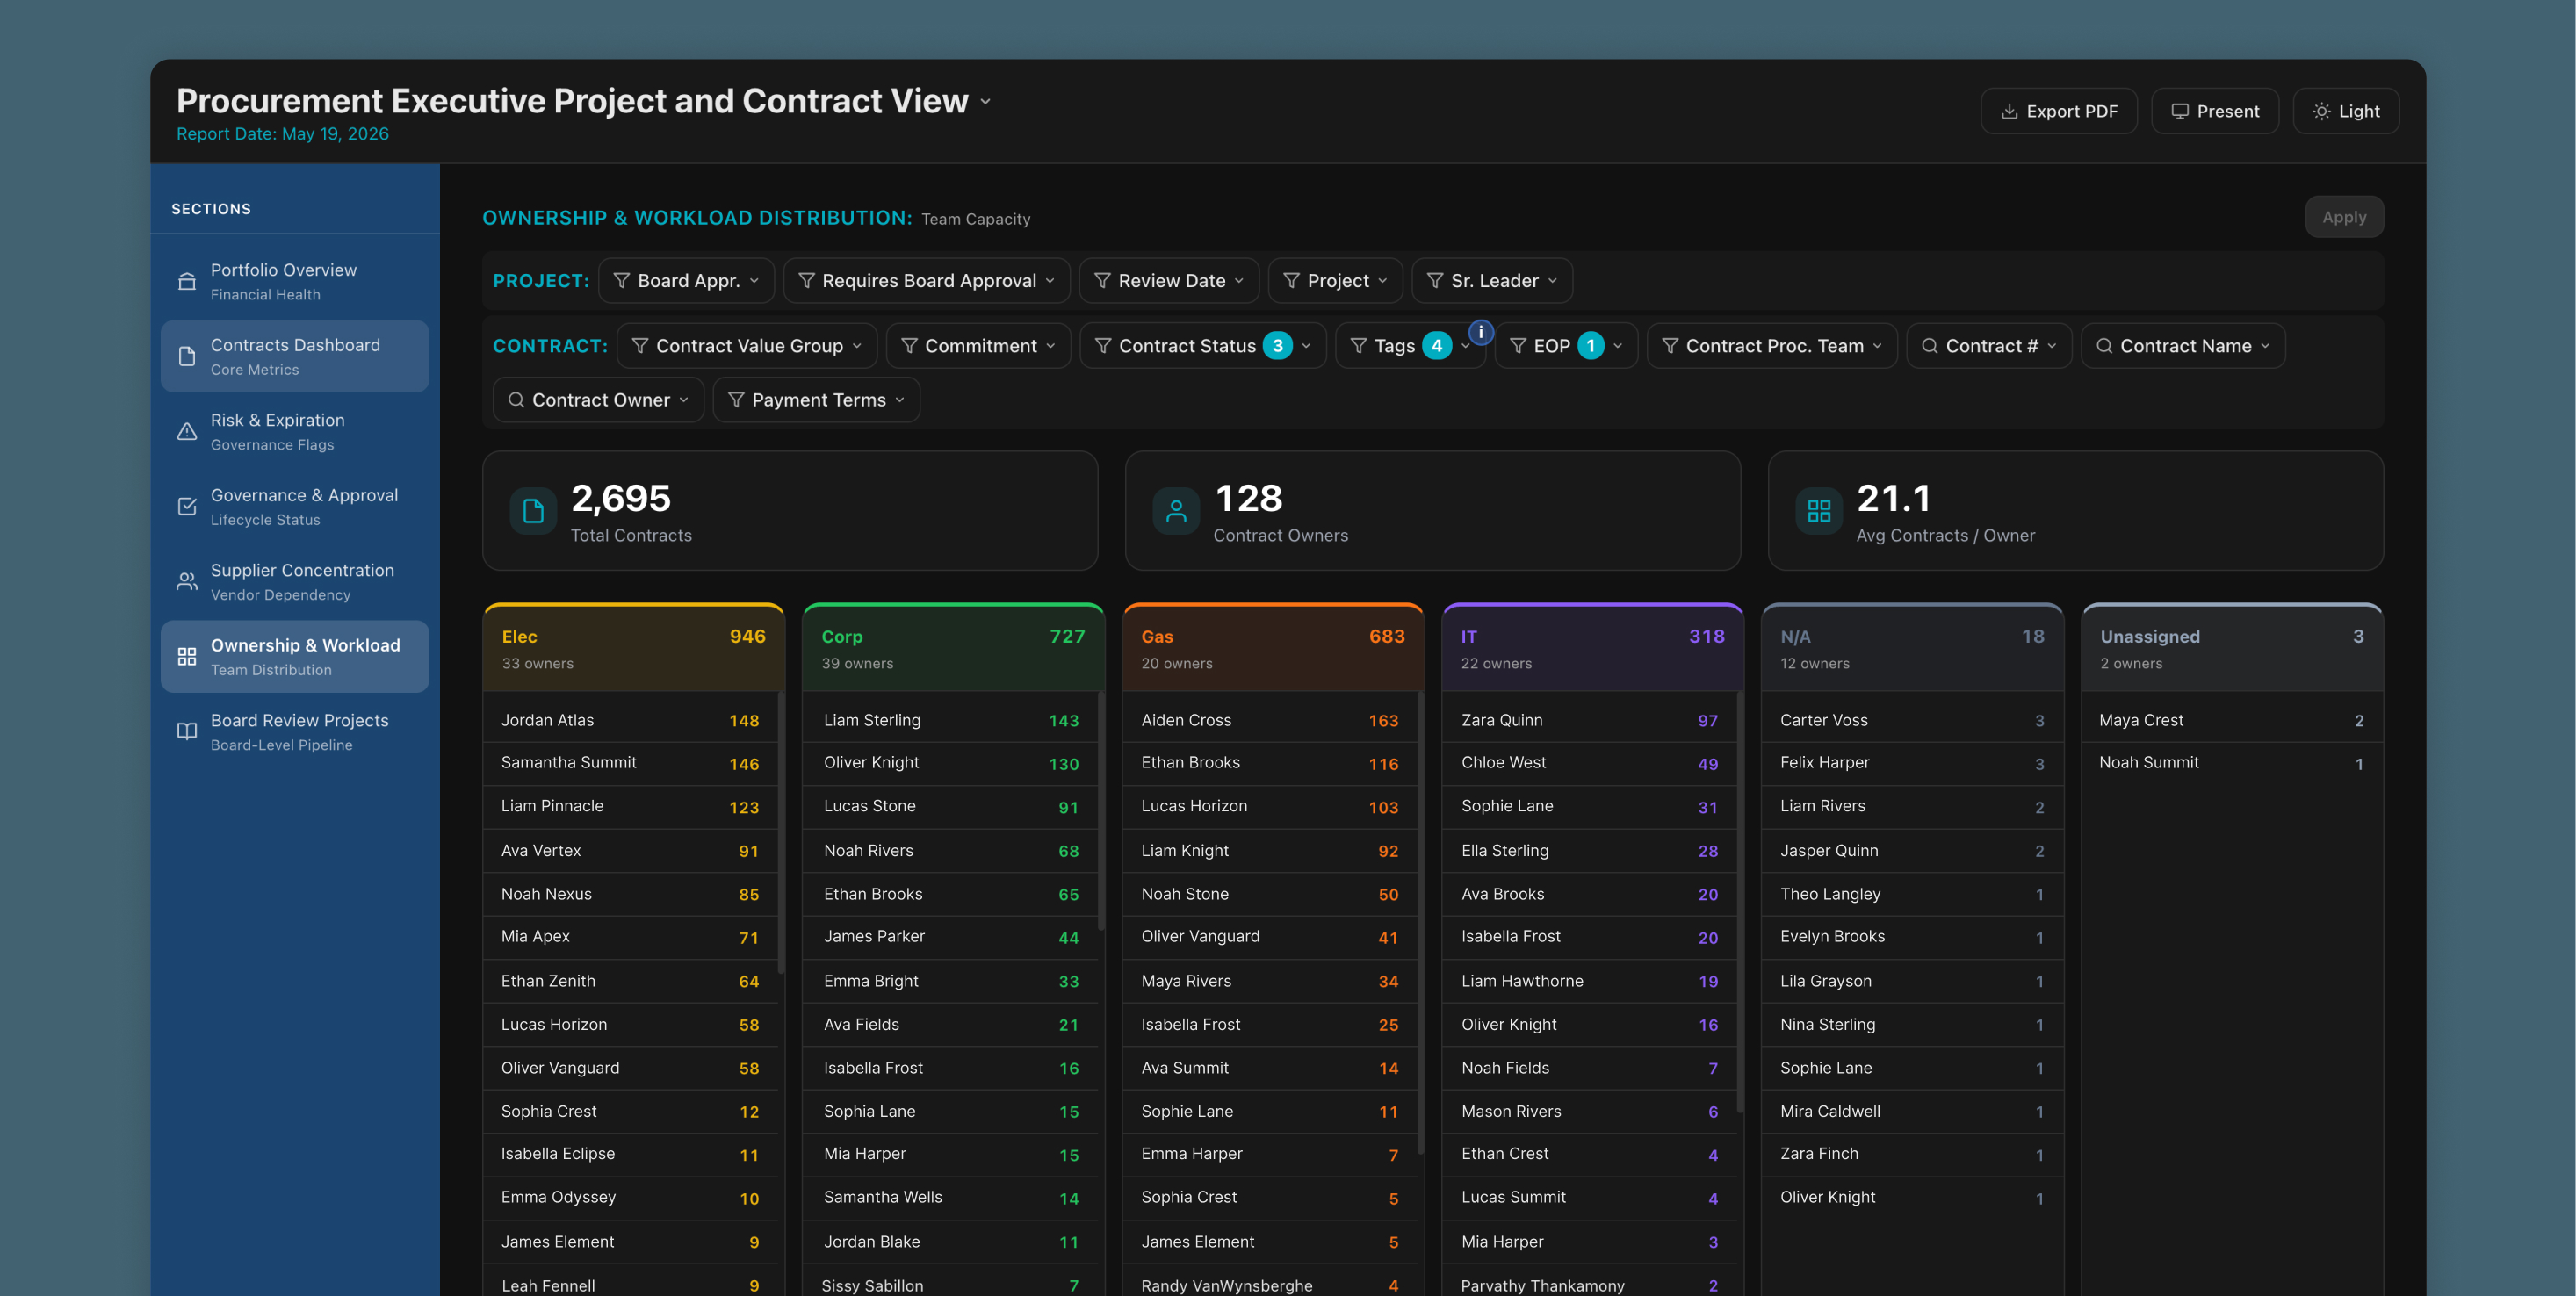Toggle the Contract Status filter with 3 selected

(1203, 346)
